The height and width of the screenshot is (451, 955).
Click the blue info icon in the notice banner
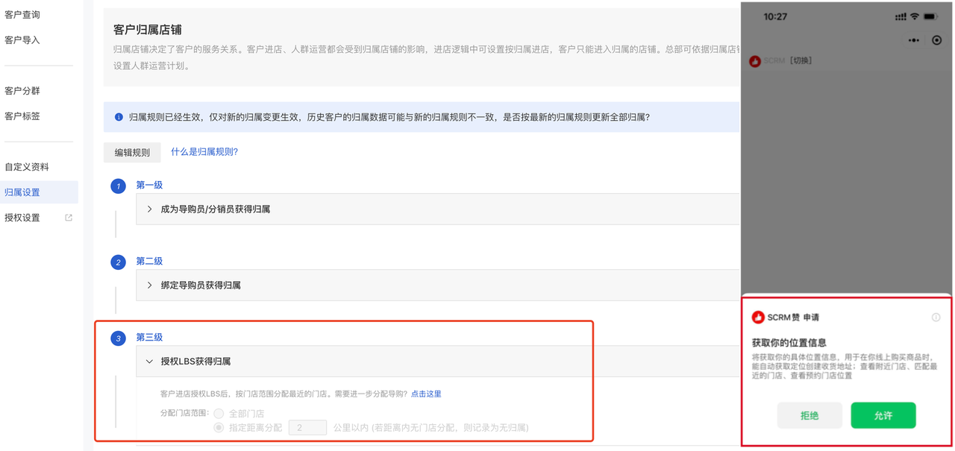(119, 117)
